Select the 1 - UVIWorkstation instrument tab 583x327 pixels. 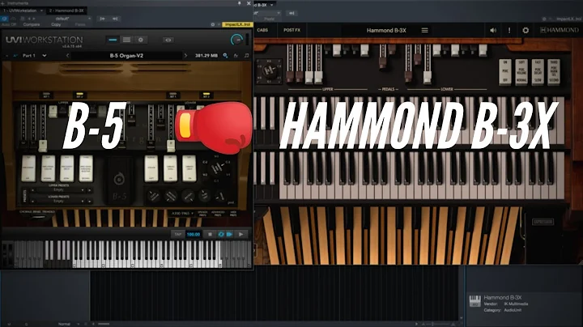coord(20,11)
